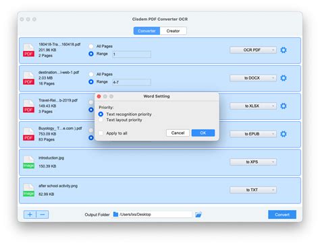
Task: Open the OCR PDF format dropdown
Action: [x=253, y=50]
